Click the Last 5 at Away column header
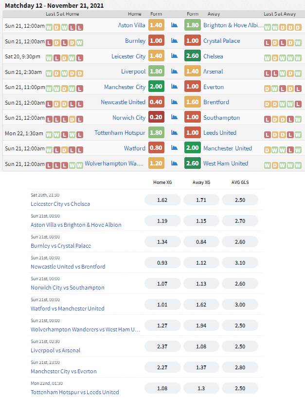Image resolution: width=305 pixels, height=399 pixels. point(280,14)
